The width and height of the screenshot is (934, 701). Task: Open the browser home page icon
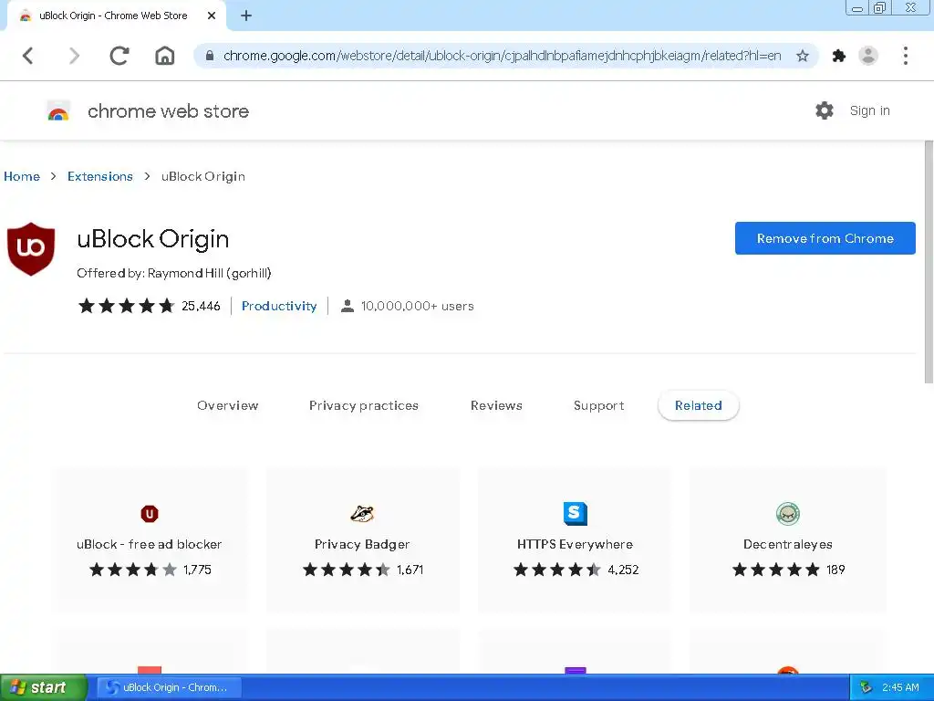click(165, 56)
